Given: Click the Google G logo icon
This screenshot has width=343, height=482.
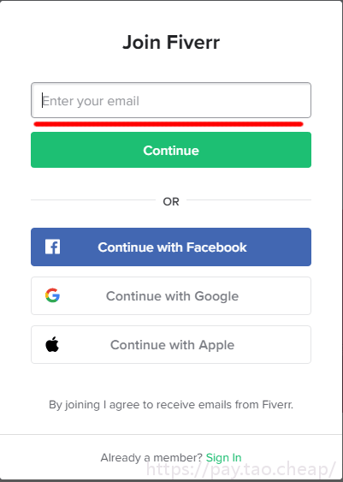Looking at the screenshot, I should point(52,295).
